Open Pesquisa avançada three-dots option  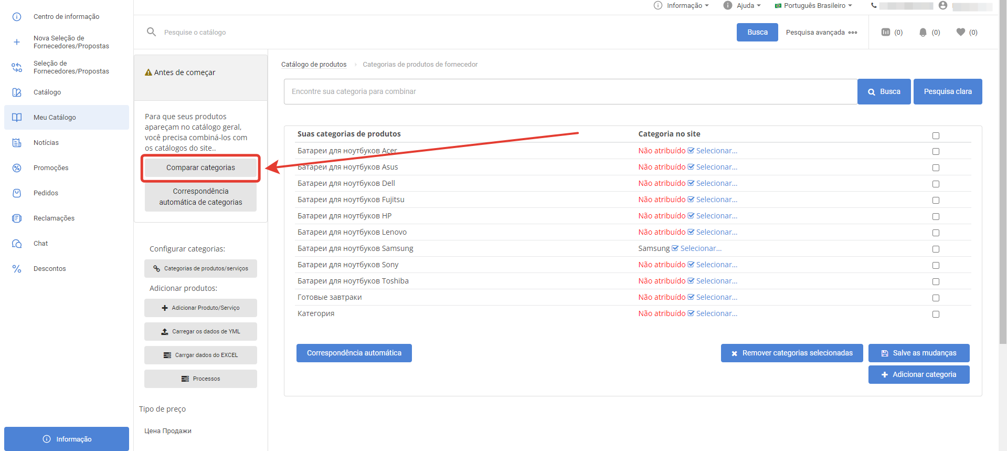[x=853, y=33]
